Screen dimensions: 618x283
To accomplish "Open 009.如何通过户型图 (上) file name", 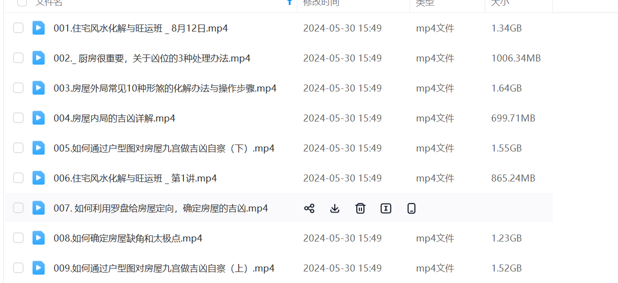I will click(x=164, y=268).
